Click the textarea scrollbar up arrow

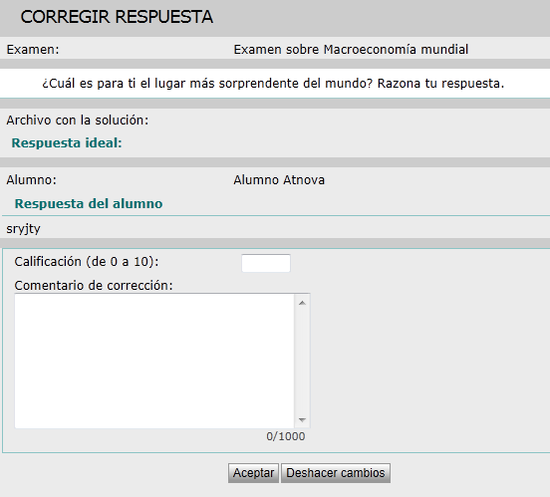(x=302, y=303)
